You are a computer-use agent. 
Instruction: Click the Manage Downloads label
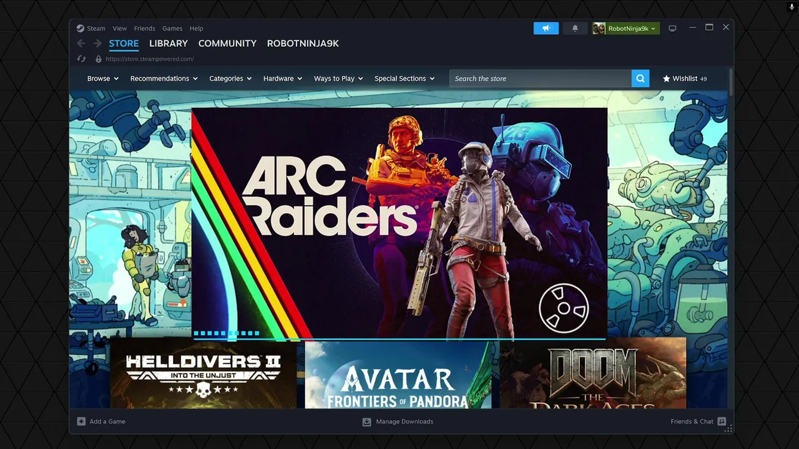[404, 422]
